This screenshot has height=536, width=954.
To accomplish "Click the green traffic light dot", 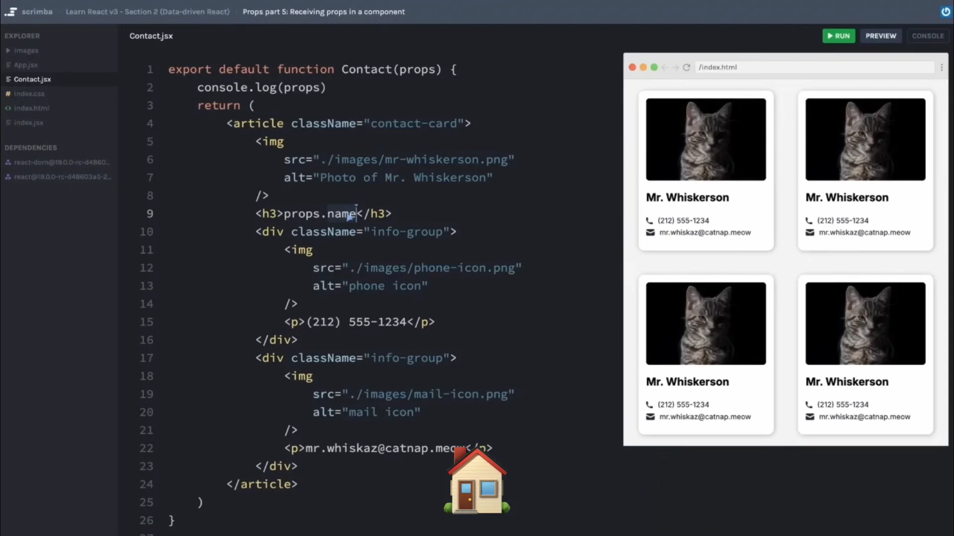I will click(x=654, y=67).
